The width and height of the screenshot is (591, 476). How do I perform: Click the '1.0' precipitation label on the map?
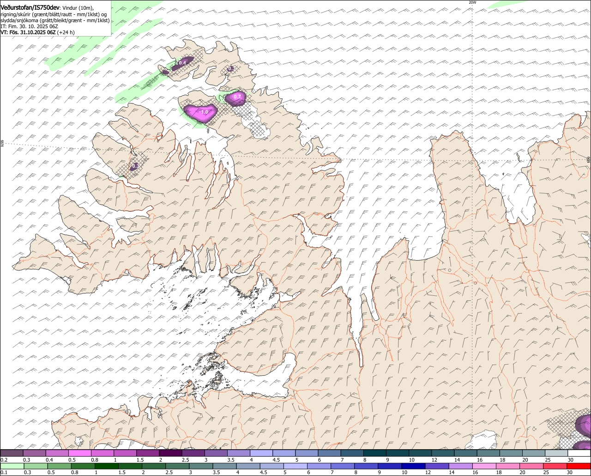205,112
